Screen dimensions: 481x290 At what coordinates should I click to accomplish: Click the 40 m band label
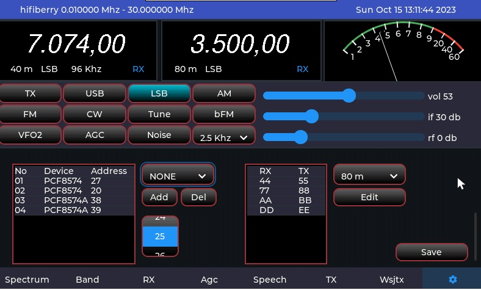click(21, 69)
